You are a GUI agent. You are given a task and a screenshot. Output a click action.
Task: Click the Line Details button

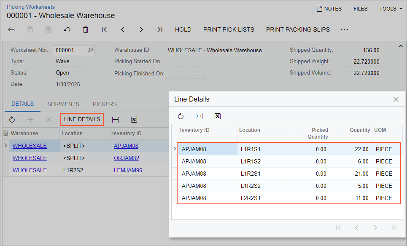pyautogui.click(x=82, y=119)
